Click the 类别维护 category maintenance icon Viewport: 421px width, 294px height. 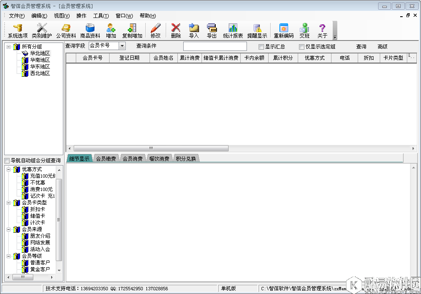(42, 30)
